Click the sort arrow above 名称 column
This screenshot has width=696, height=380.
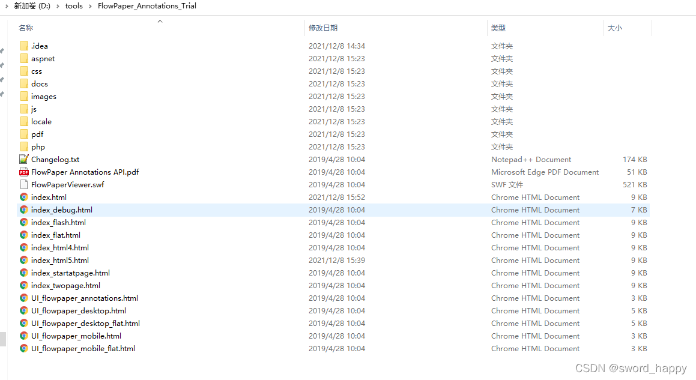coord(160,20)
